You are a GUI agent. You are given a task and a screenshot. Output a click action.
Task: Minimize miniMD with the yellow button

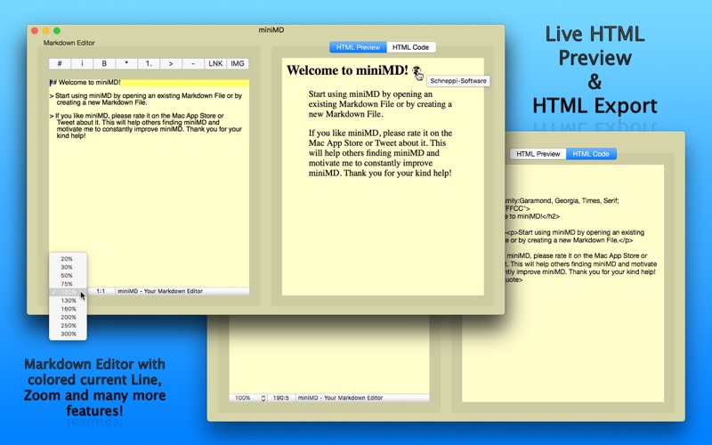45,30
